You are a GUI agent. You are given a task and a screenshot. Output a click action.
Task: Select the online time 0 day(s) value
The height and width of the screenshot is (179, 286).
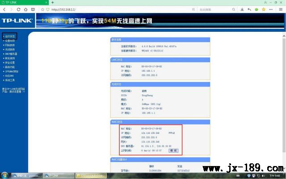pos(151,150)
